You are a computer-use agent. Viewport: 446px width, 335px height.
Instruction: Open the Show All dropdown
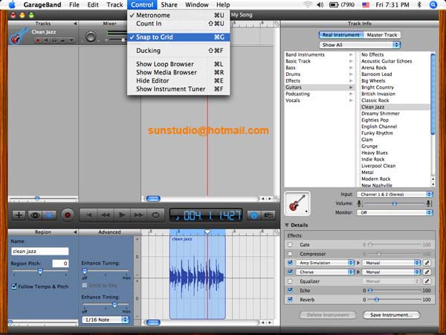[x=360, y=45]
